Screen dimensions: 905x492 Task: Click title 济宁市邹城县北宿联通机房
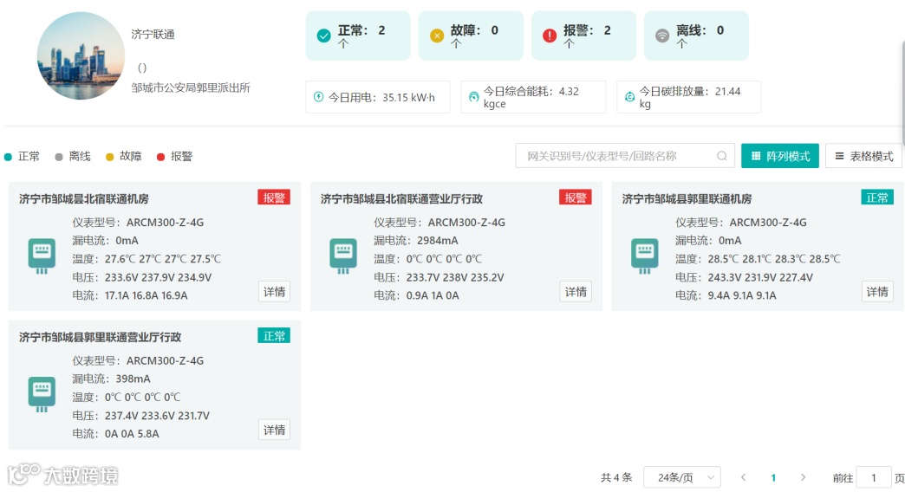[84, 199]
